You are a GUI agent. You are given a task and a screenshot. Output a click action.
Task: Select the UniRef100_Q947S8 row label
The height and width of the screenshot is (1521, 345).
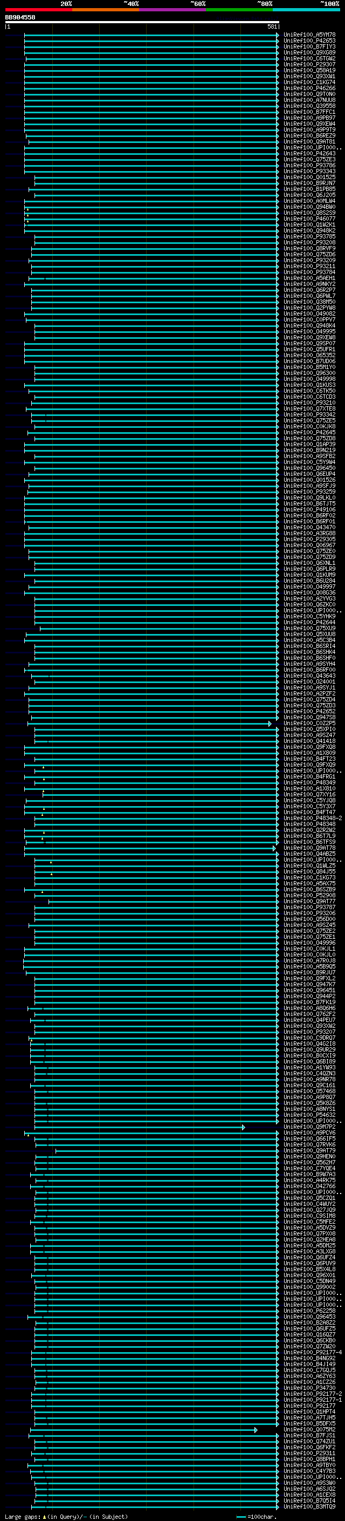[309, 718]
